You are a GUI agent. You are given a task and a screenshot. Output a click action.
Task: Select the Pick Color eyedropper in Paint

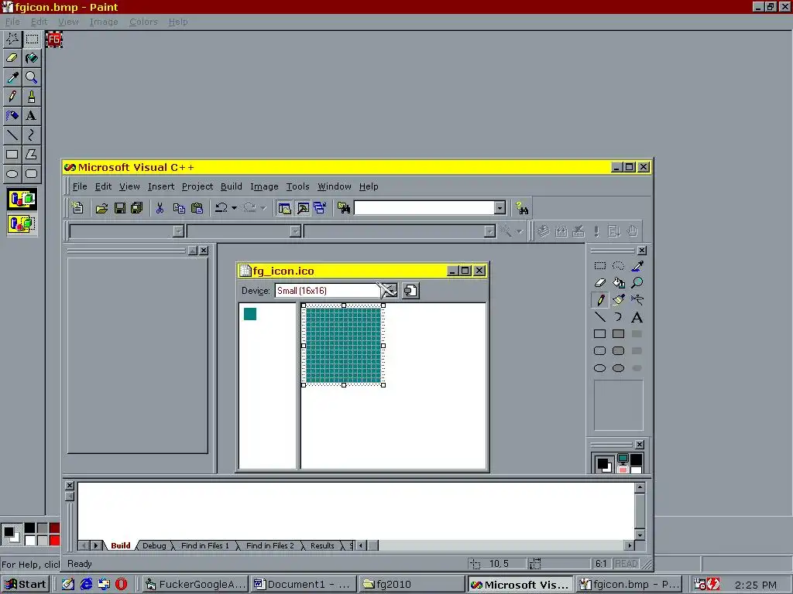12,77
